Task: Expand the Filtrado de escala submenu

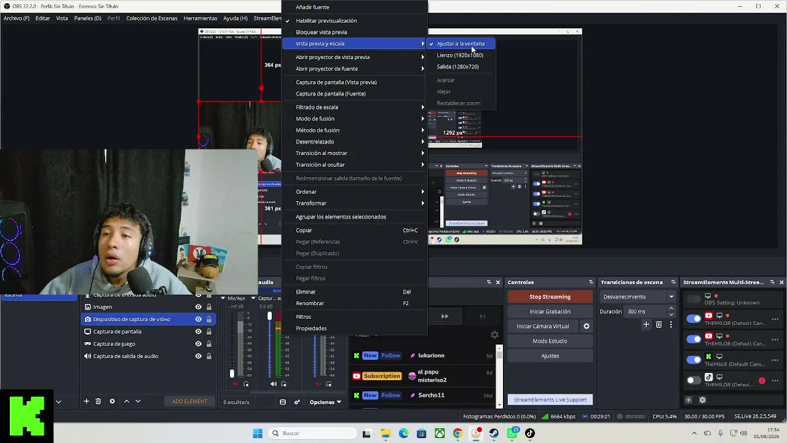Action: (x=354, y=107)
